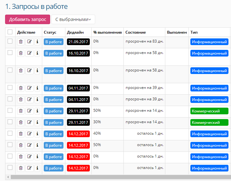This screenshot has width=231, height=181.
Task: Click the 'Добавить запрос' button
Action: 28,19
